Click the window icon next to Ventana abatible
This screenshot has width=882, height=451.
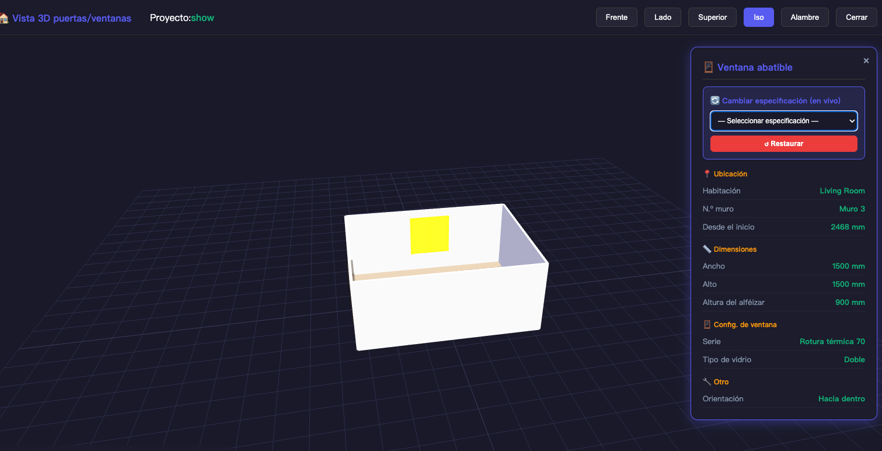708,67
